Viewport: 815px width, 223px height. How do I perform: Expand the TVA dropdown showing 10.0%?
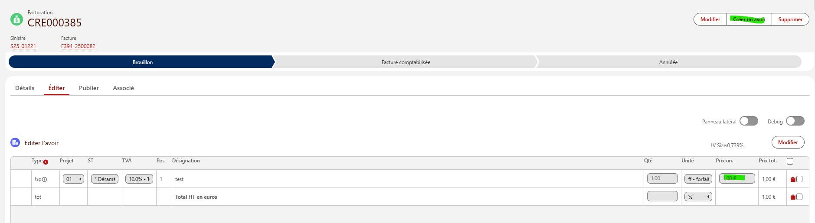(x=139, y=179)
